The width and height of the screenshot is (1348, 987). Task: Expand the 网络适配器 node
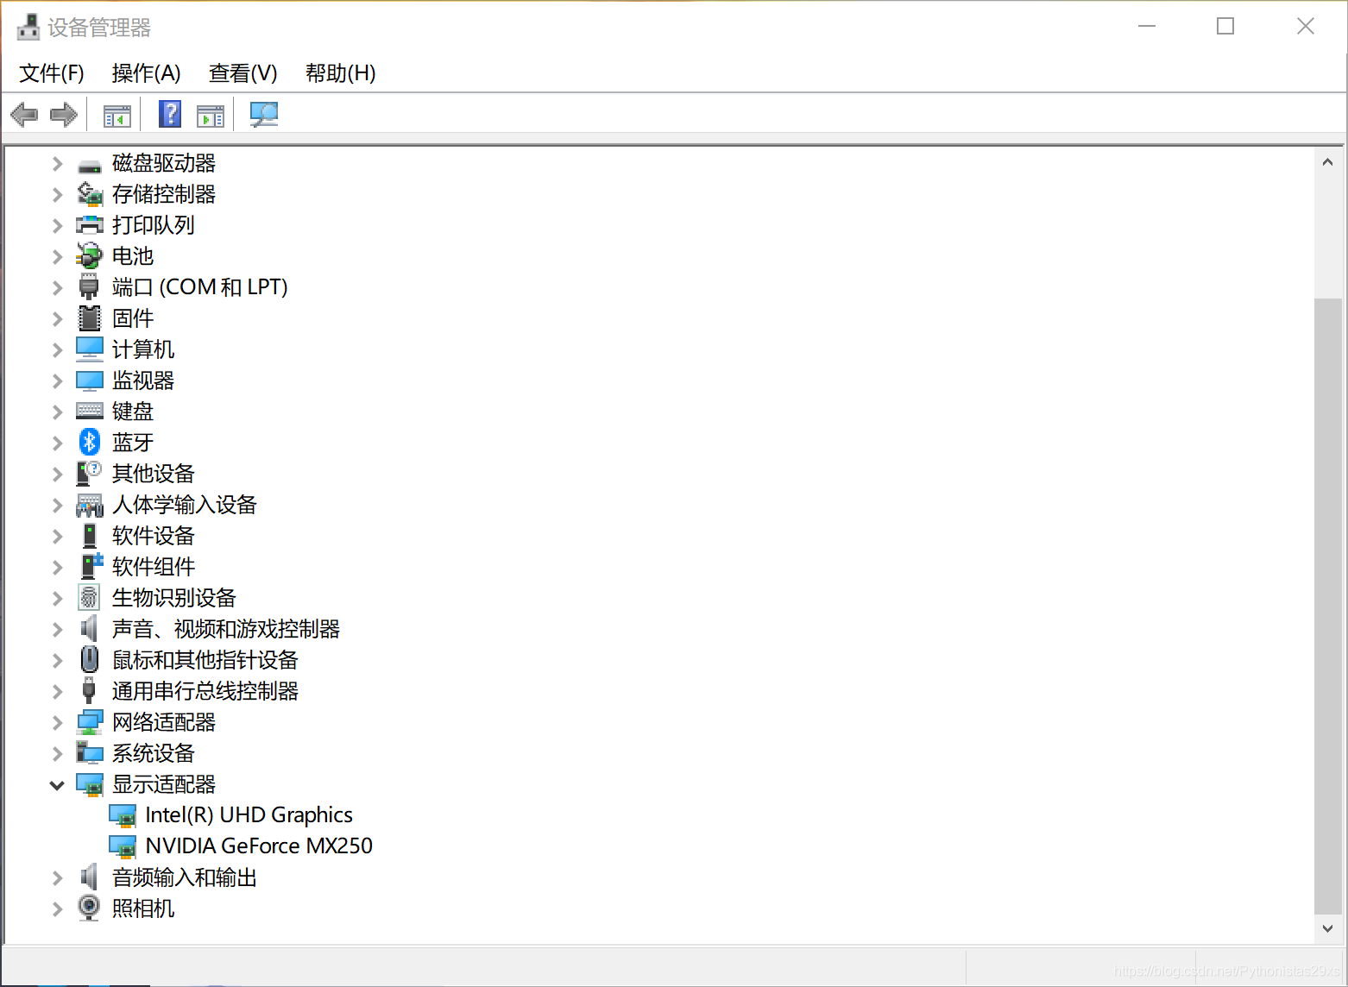point(57,722)
